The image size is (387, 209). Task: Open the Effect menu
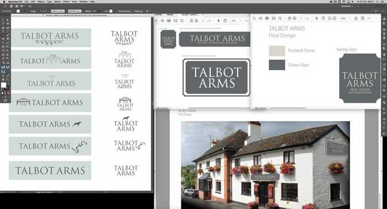tap(66, 2)
